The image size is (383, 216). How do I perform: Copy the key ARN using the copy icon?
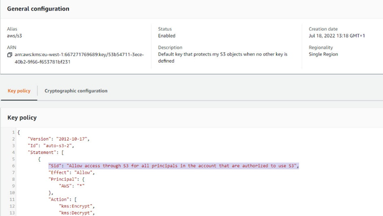click(10, 55)
